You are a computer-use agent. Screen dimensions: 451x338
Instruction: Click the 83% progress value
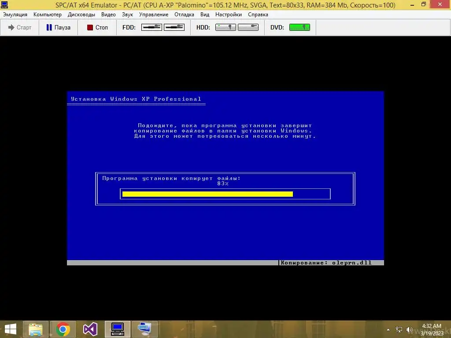(222, 184)
